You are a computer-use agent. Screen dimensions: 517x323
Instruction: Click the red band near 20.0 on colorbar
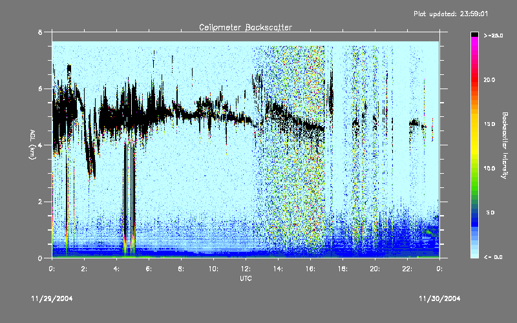pos(474,79)
